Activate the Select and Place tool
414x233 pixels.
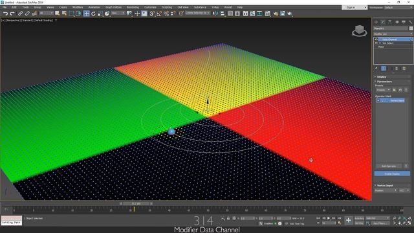[107, 14]
